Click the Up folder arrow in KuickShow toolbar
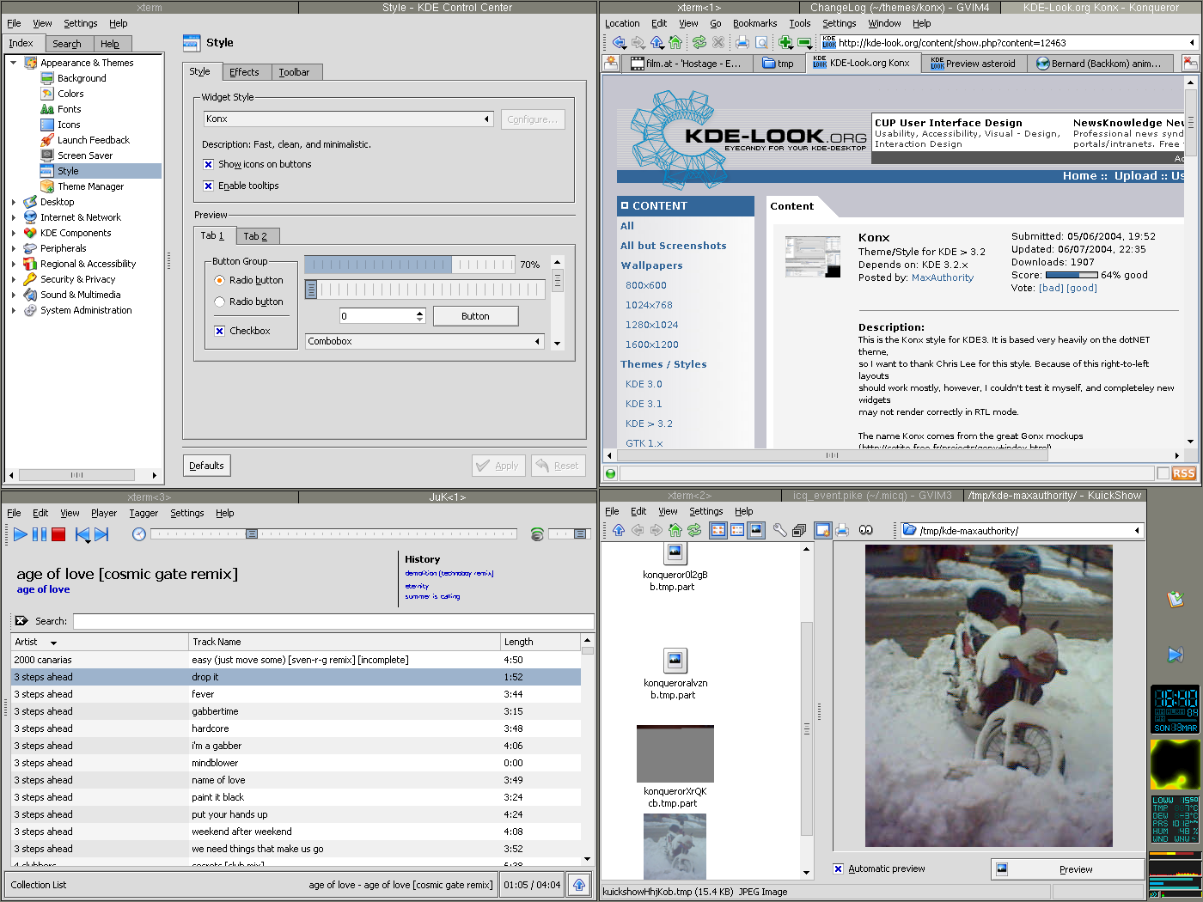 click(x=619, y=530)
